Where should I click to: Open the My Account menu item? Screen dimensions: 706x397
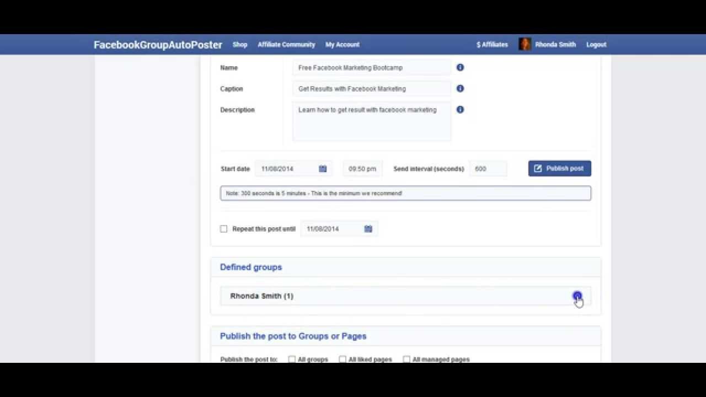point(342,45)
